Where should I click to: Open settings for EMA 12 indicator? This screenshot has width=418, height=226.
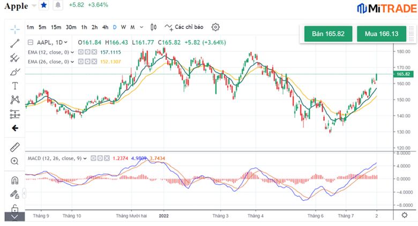87,52
